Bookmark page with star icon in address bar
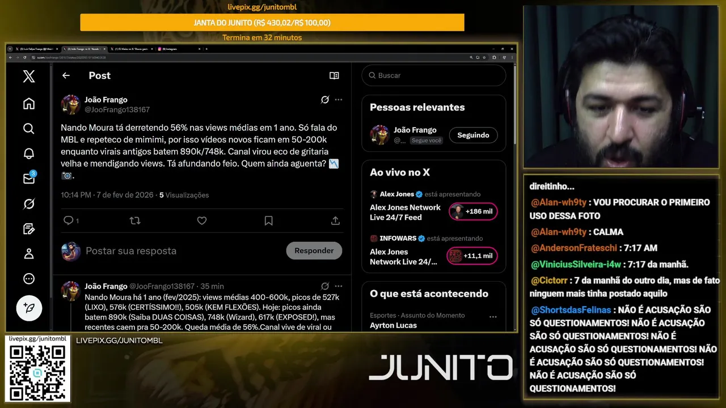This screenshot has height=408, width=726. (x=484, y=57)
